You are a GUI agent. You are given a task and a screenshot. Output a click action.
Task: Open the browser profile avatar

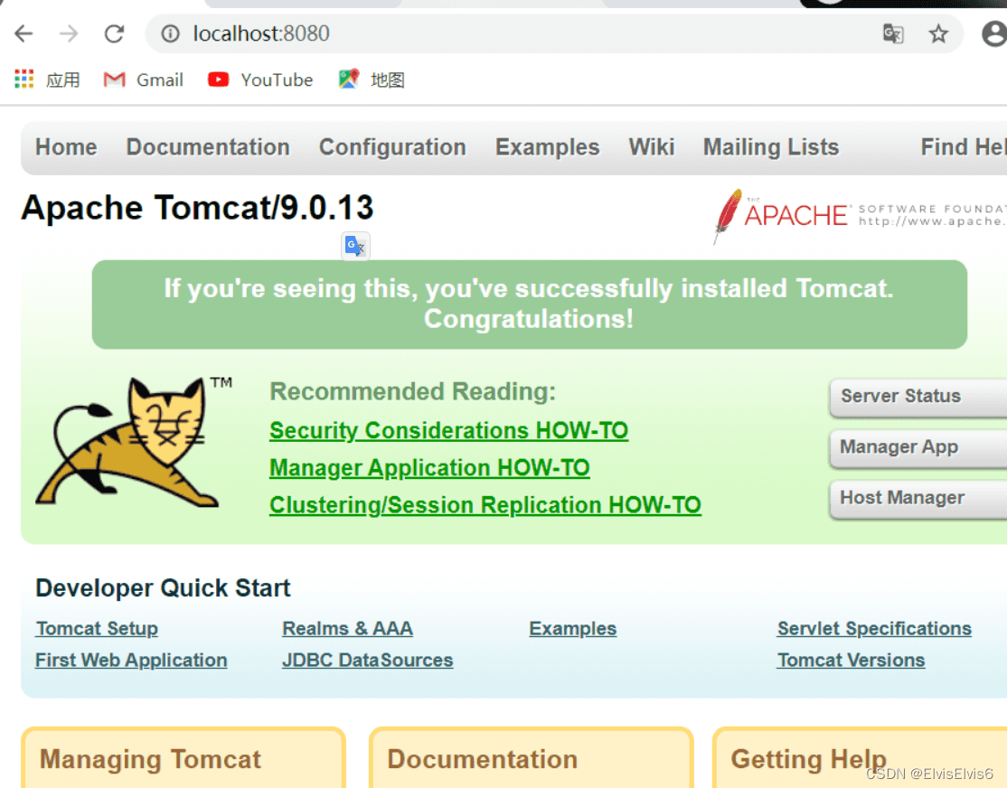(x=994, y=33)
